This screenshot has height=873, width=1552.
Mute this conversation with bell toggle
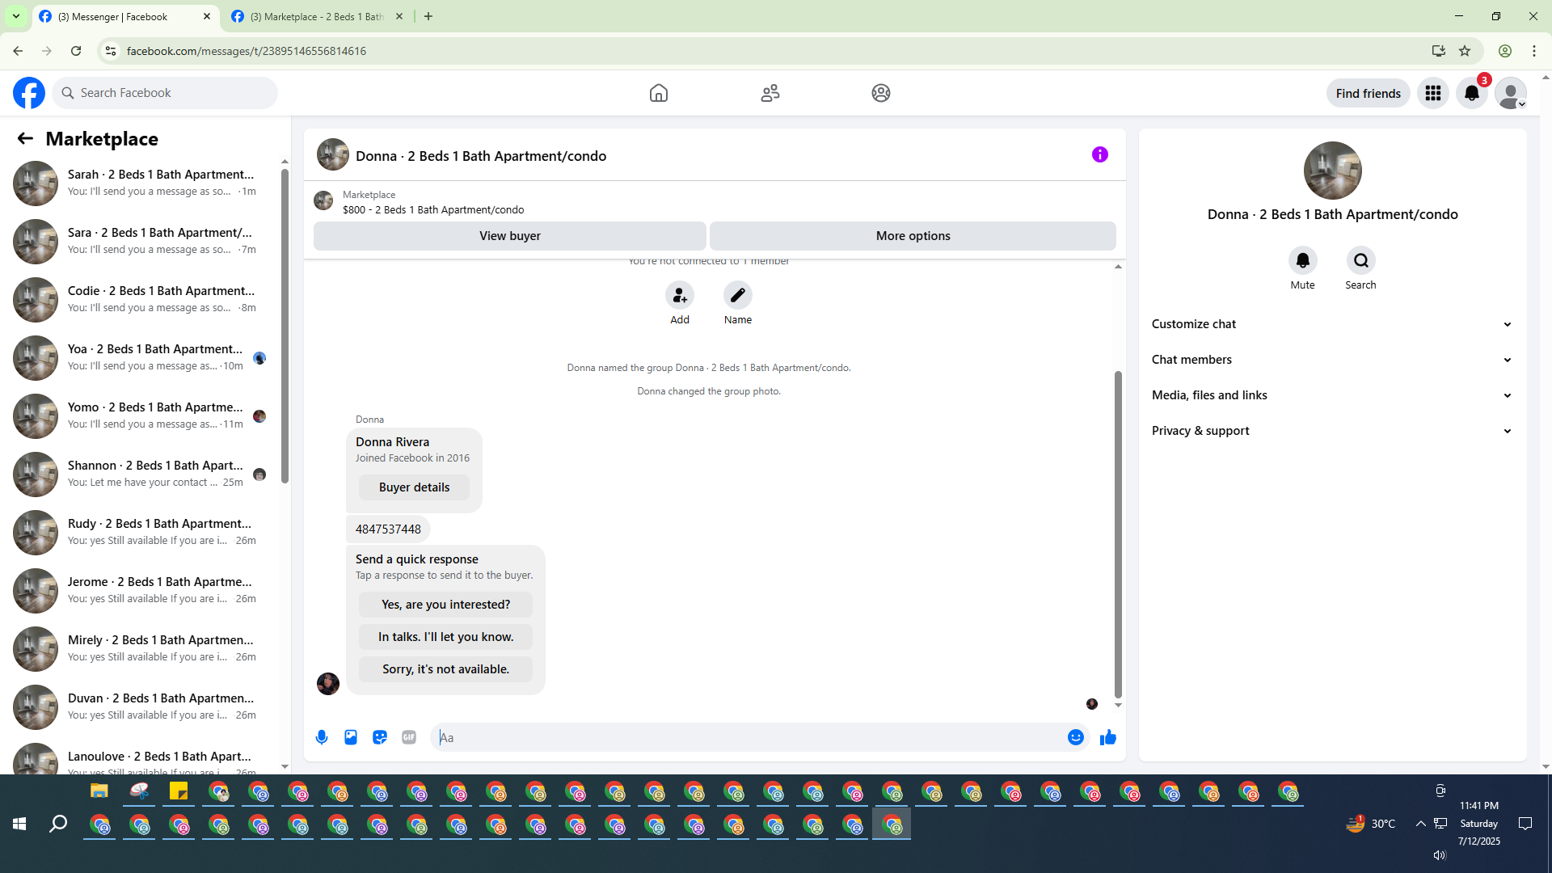[1302, 260]
